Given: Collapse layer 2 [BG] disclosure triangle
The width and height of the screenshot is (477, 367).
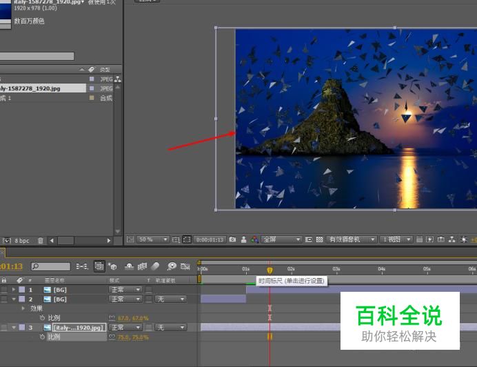Looking at the screenshot, I should tap(13, 299).
